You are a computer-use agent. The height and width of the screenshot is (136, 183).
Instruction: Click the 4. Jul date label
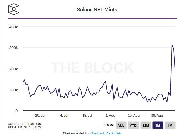point(64,115)
